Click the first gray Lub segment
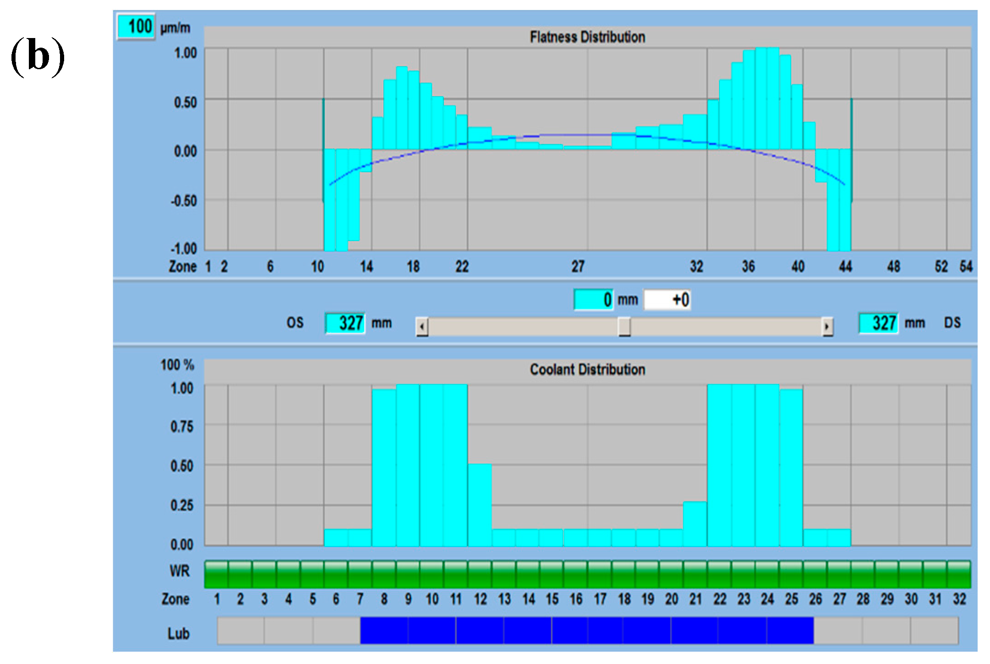Viewport: 990px width, 664px height. pyautogui.click(x=241, y=631)
